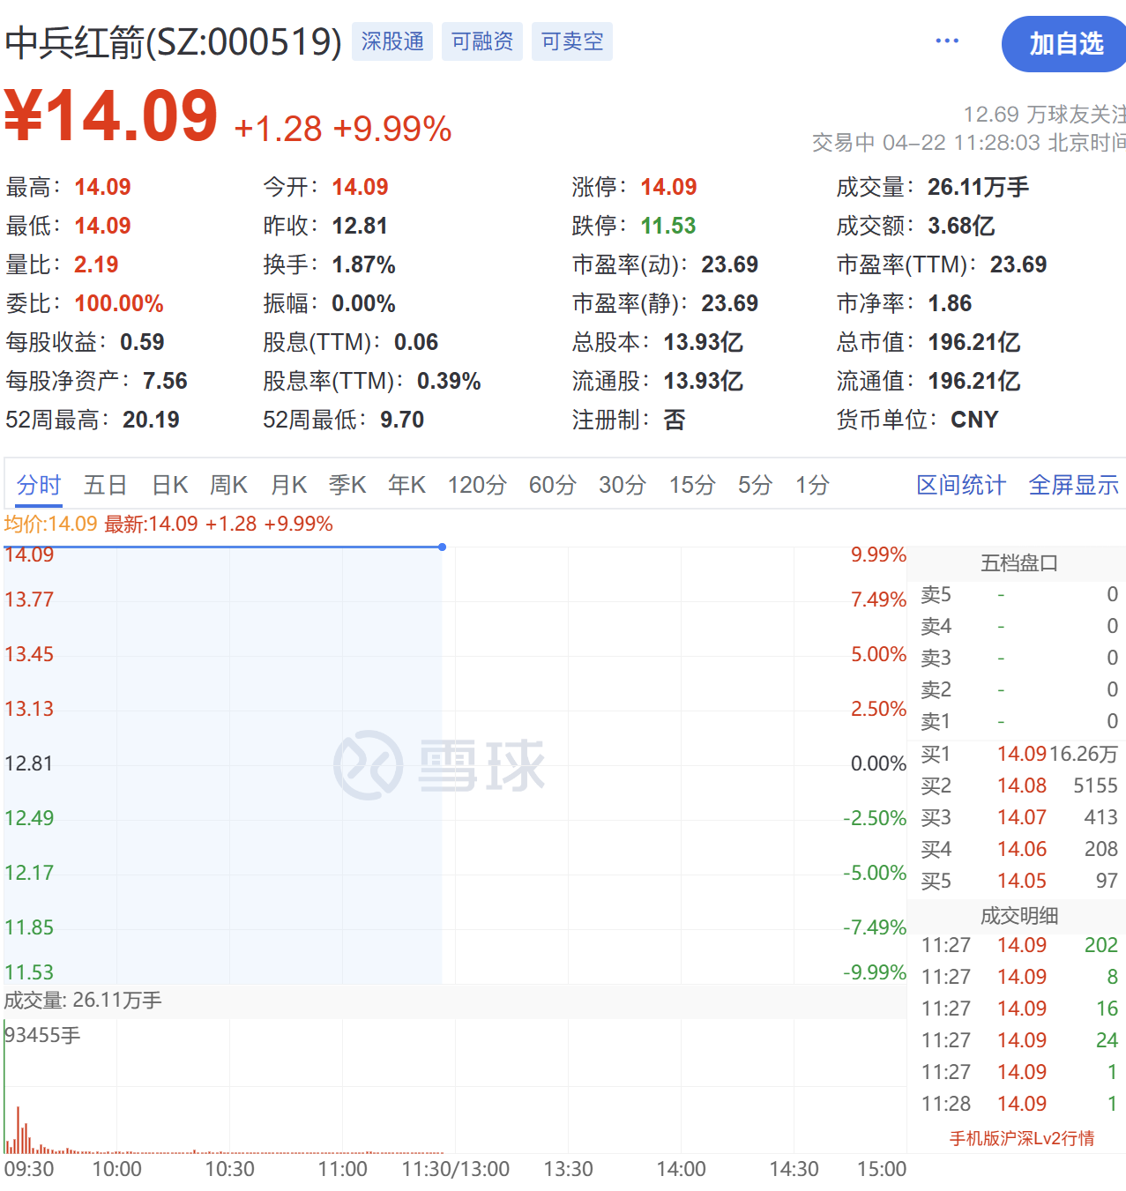Switch to the 日K chart tab
This screenshot has height=1191, width=1126.
click(x=169, y=485)
